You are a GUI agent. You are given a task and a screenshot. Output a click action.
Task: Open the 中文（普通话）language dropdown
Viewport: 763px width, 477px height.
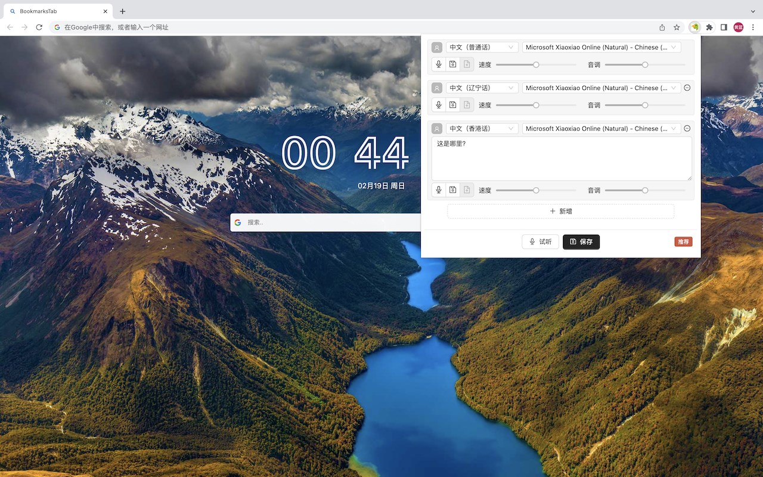pyautogui.click(x=482, y=47)
